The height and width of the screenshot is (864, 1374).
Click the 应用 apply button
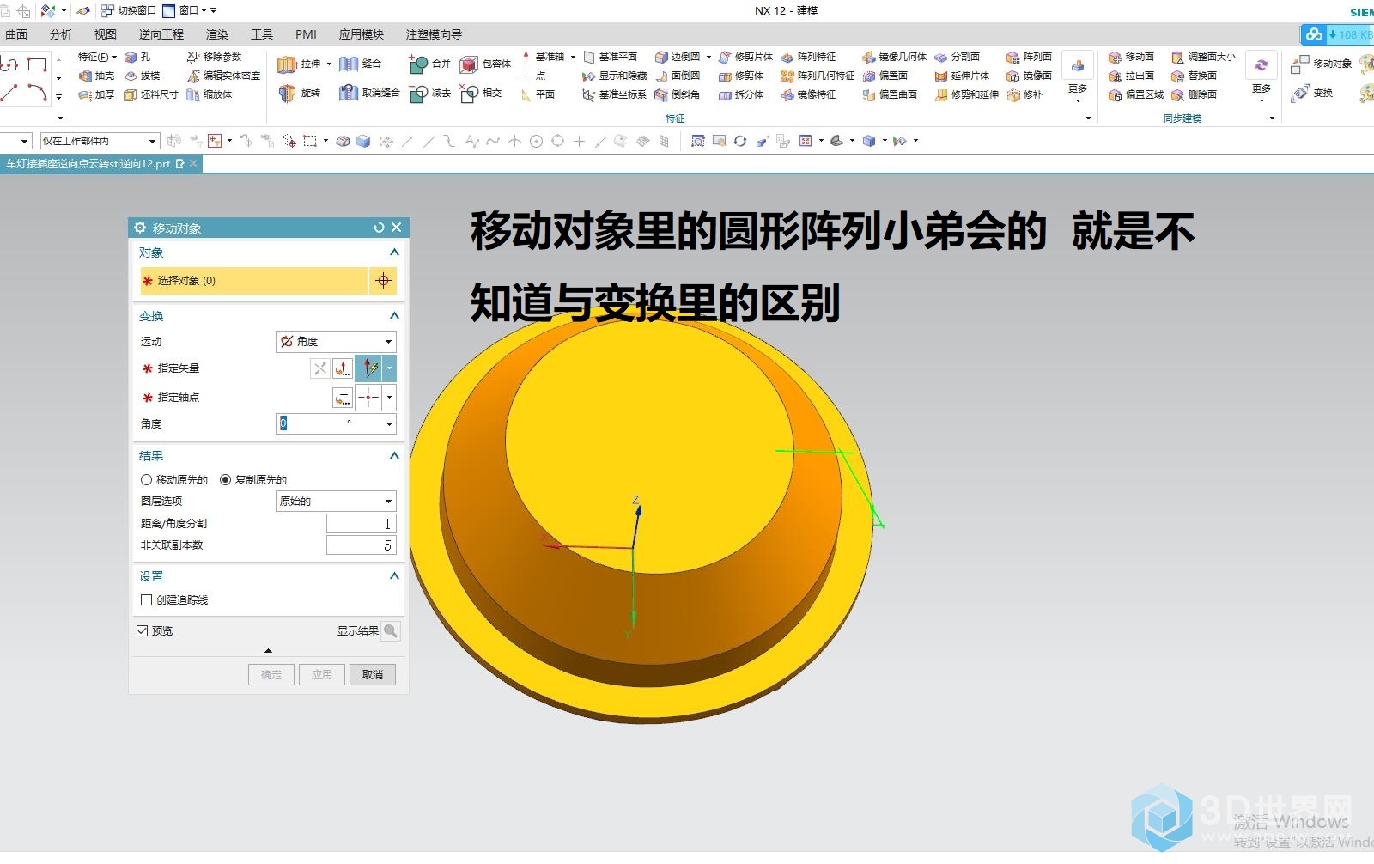322,675
